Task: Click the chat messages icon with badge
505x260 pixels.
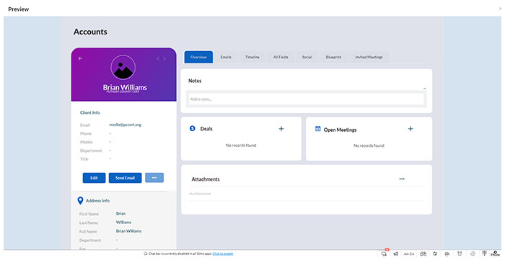Action: coord(384,254)
